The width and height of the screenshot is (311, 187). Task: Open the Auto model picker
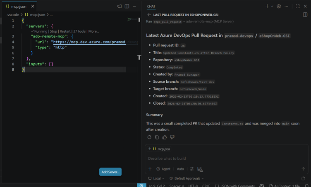[x=180, y=169]
